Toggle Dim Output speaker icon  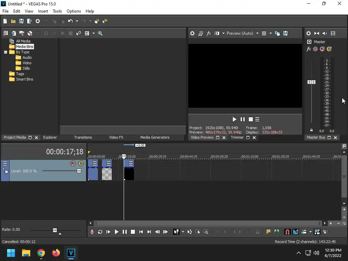pos(325,33)
